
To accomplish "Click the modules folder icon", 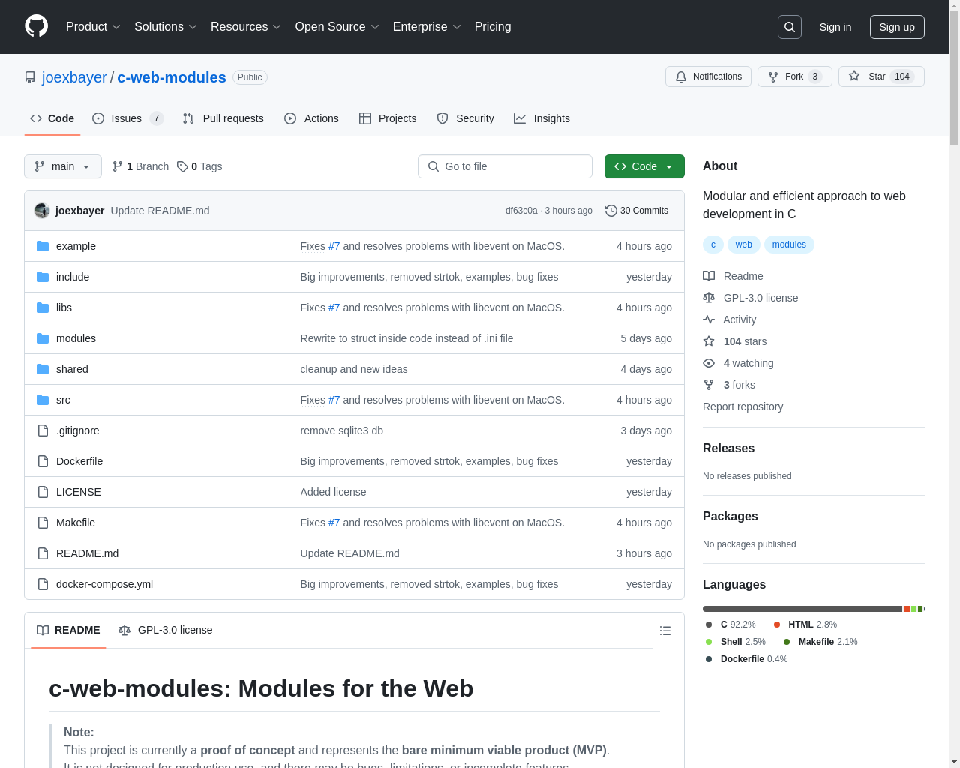I will click(x=43, y=338).
